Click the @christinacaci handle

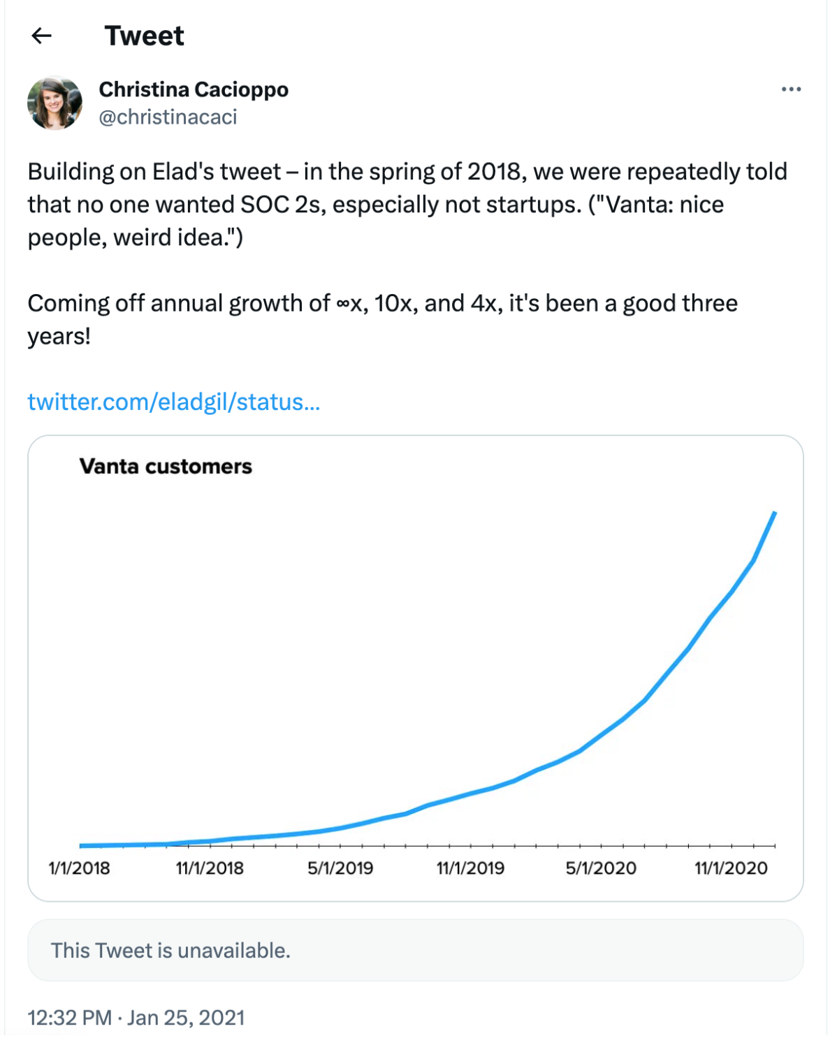coord(168,117)
